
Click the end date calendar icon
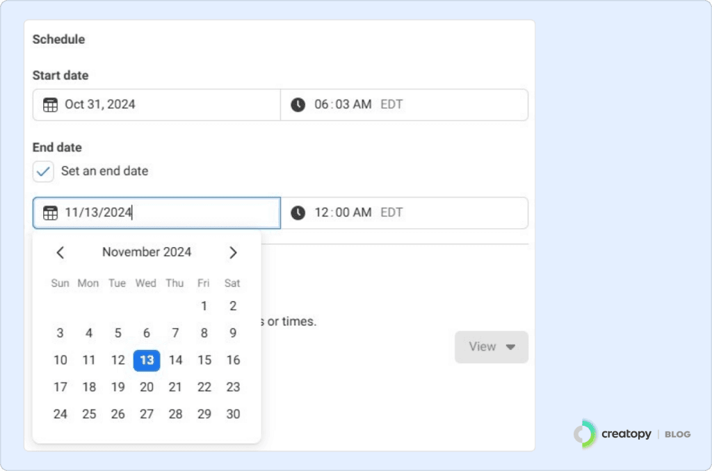tap(50, 213)
